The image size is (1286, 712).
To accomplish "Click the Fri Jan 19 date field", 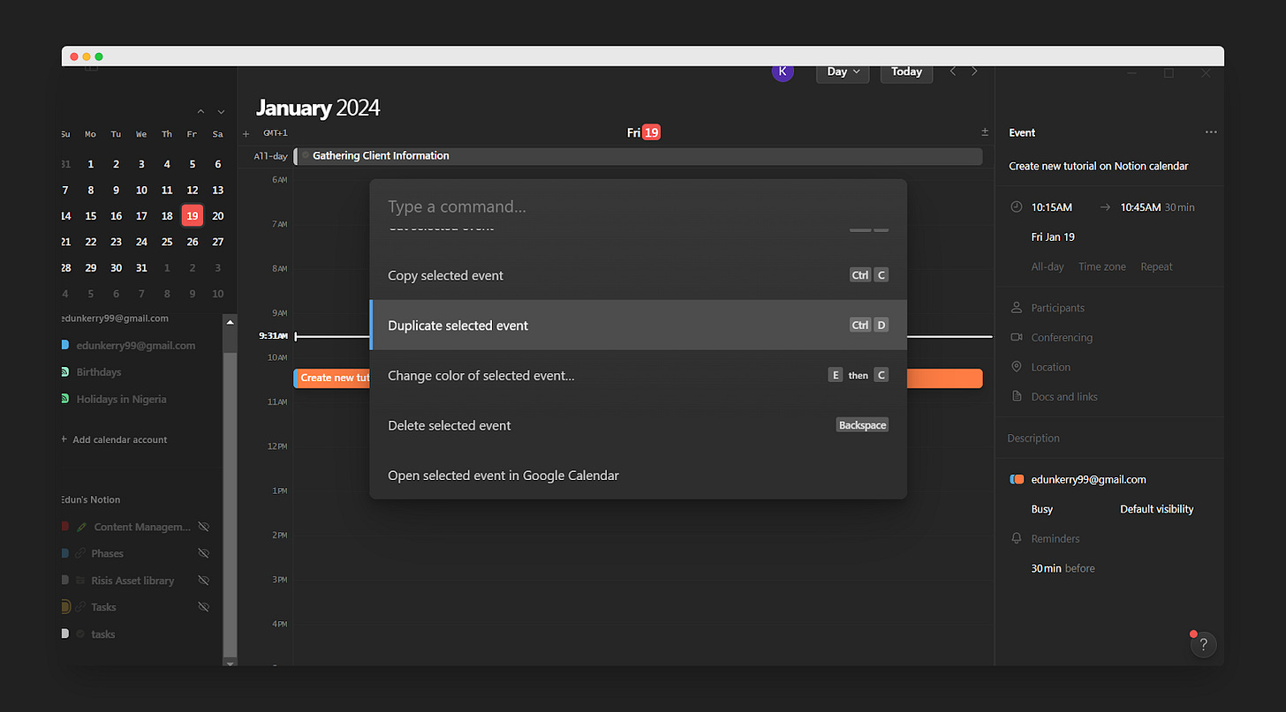I will 1053,237.
